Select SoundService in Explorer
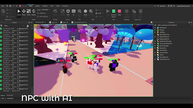 (164, 57)
